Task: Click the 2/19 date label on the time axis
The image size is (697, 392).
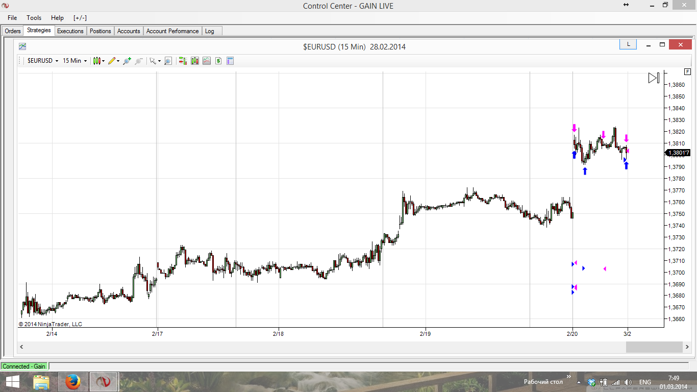Action: coord(425,334)
